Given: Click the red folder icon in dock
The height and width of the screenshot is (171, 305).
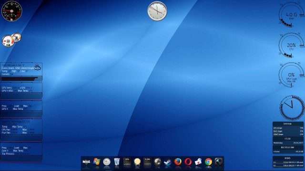Looking at the screenshot, I should tap(198, 161).
